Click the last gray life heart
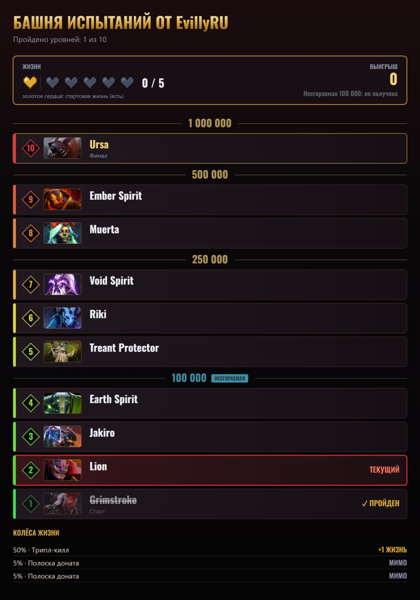The width and height of the screenshot is (420, 600). [x=127, y=83]
